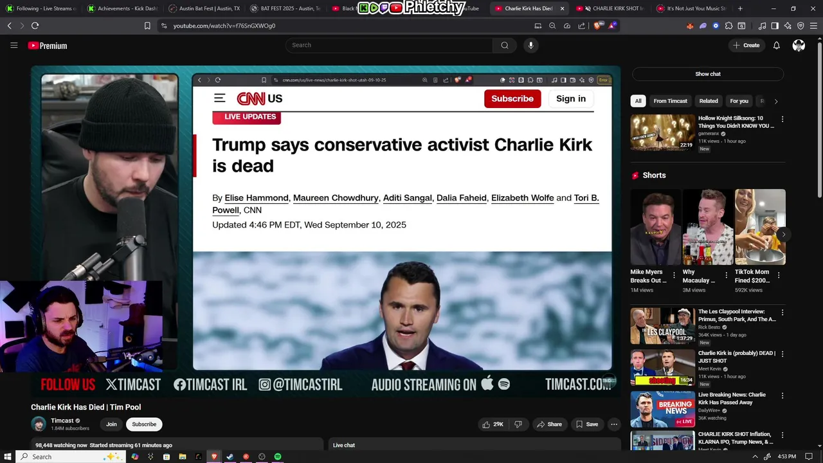Select the 'All' filter chip

(638, 101)
